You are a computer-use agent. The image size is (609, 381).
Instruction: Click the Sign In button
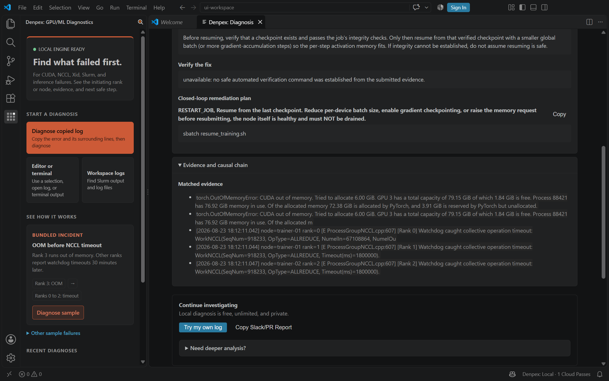coord(458,8)
